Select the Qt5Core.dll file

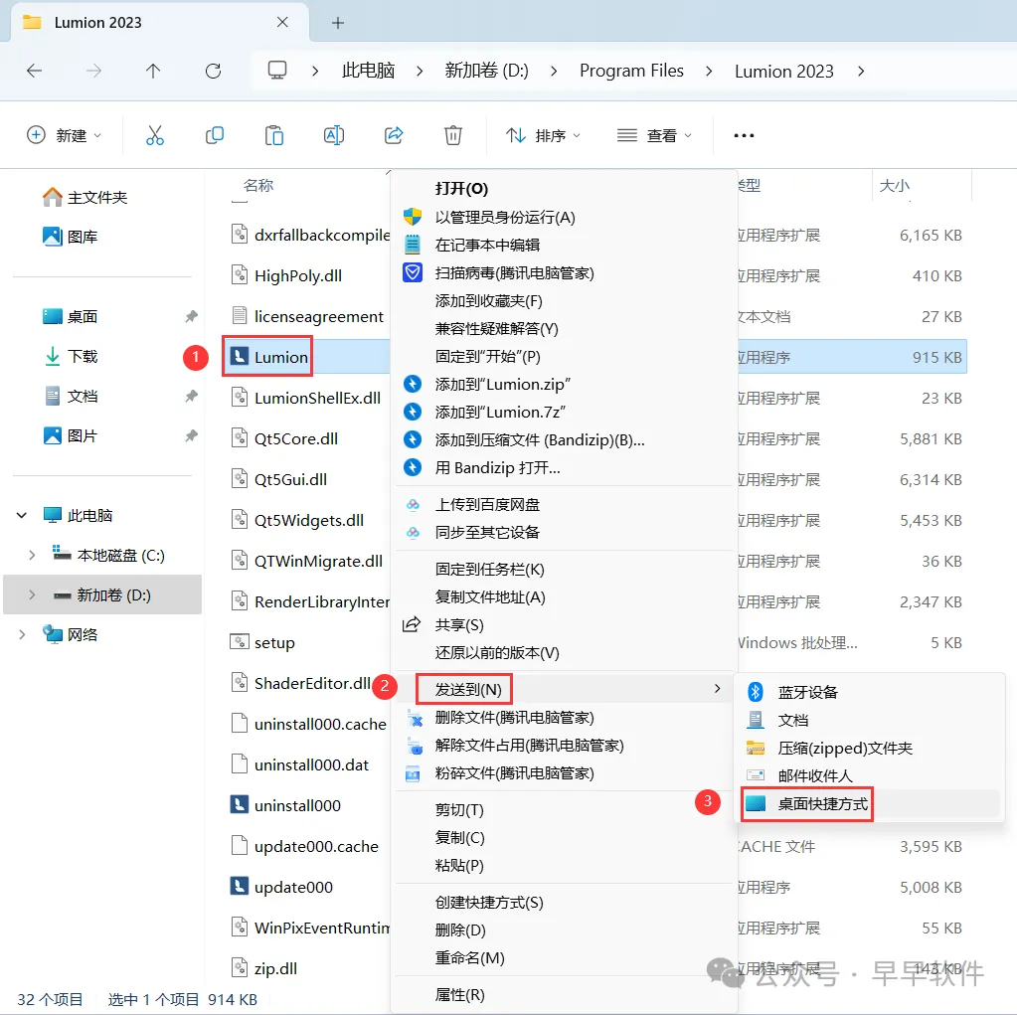tap(284, 439)
